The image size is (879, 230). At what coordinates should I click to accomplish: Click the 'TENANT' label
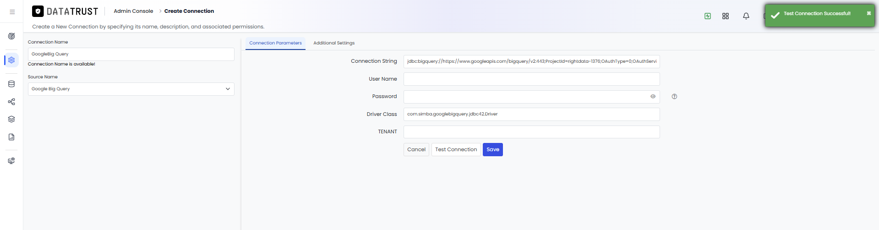tap(388, 132)
